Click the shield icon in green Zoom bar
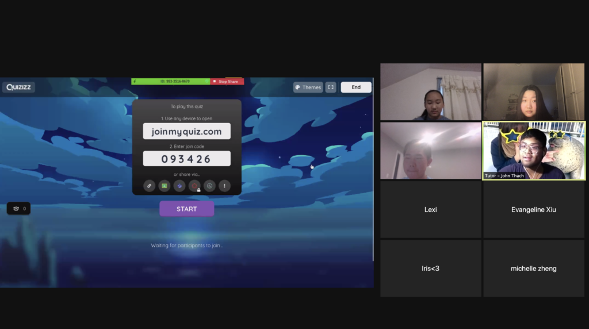The height and width of the screenshot is (329, 589). [x=206, y=82]
